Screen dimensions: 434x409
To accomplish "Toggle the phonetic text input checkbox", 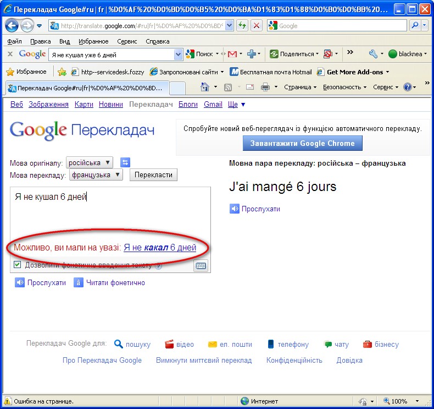I will [x=18, y=265].
